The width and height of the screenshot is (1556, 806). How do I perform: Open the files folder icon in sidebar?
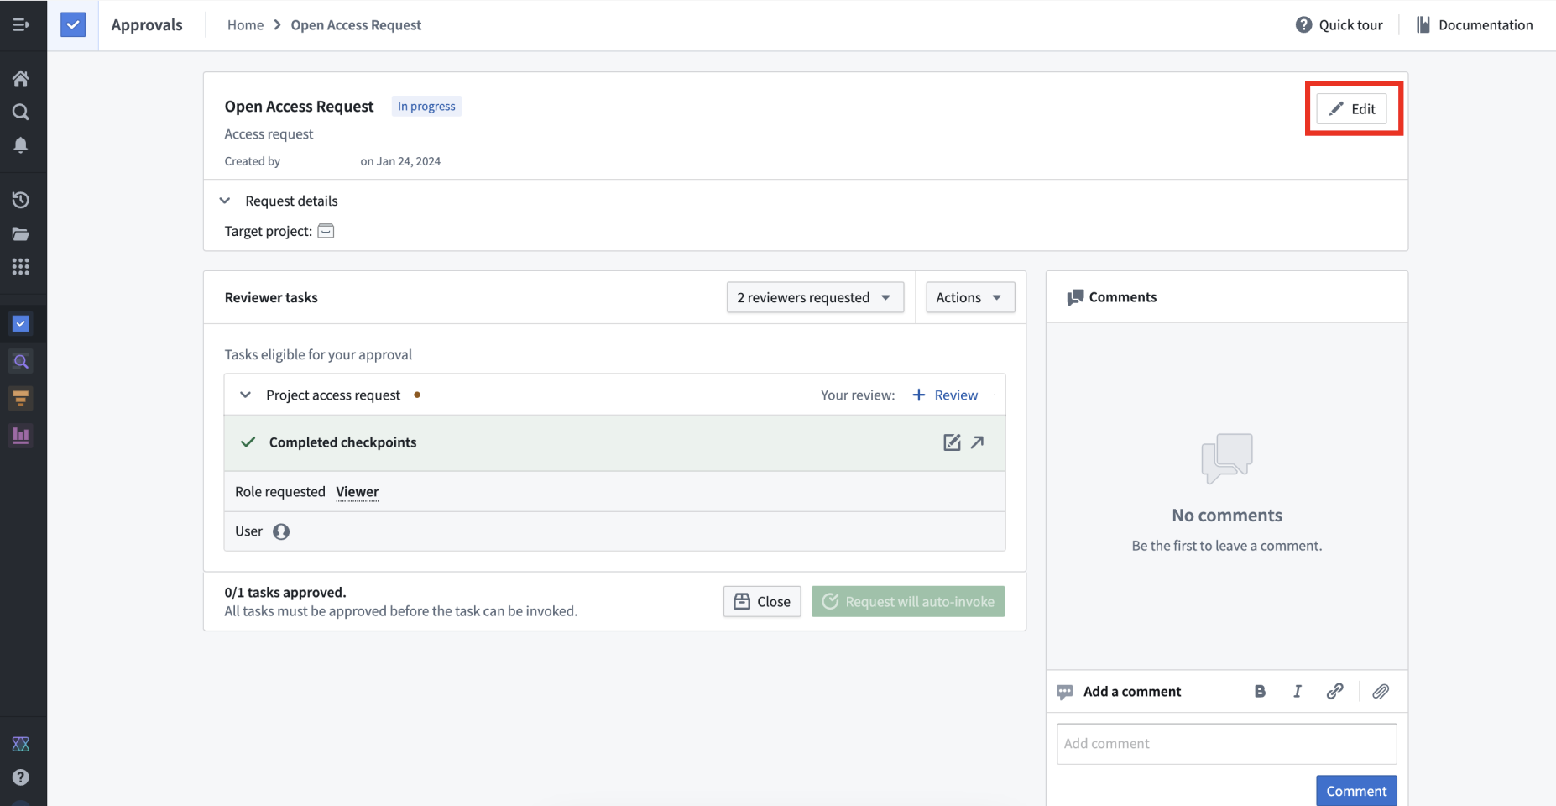click(21, 233)
